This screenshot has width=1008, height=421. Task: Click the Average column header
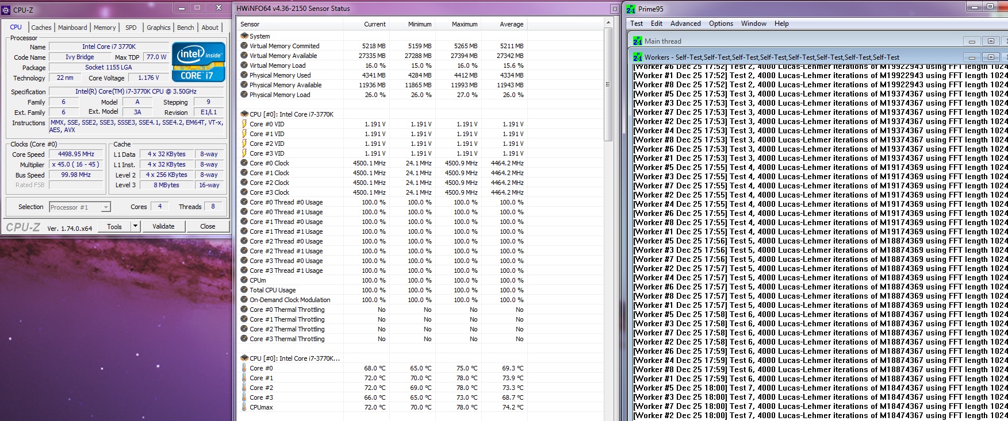[x=504, y=24]
